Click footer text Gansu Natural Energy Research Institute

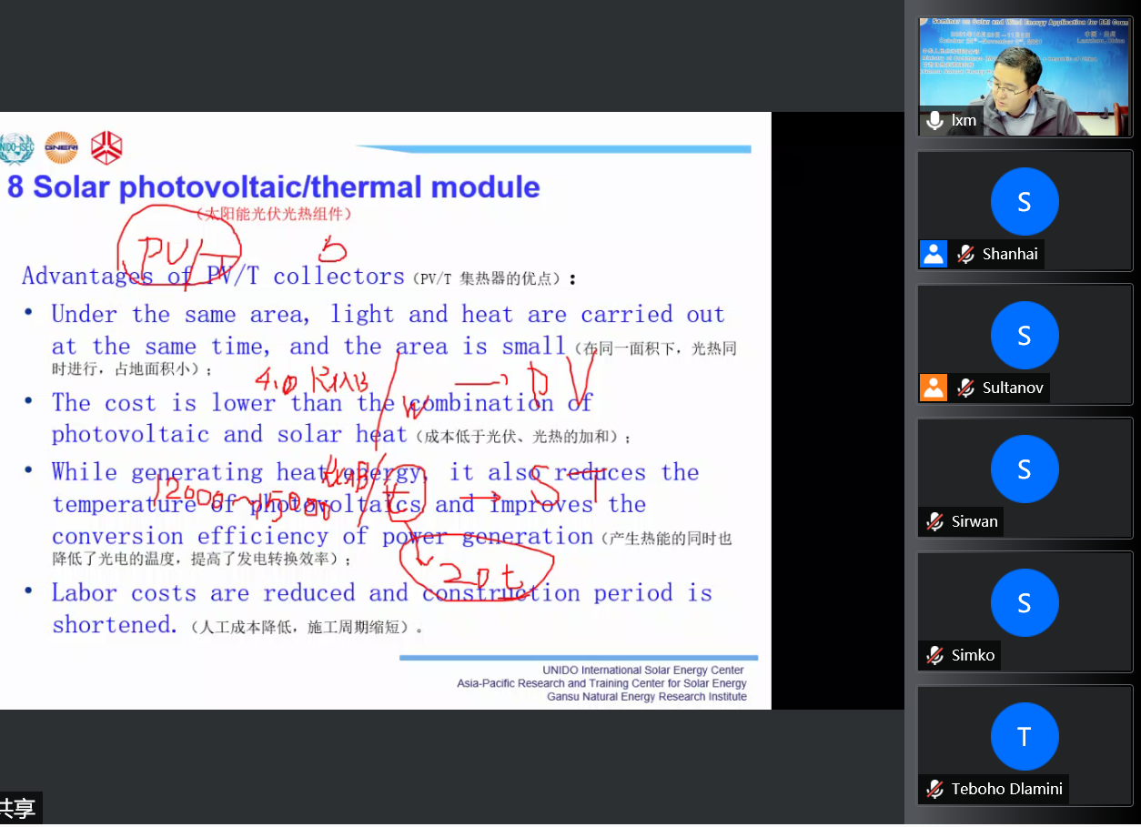(x=647, y=697)
